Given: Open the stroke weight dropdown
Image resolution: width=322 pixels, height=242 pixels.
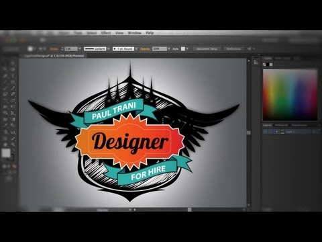Looking at the screenshot, I should (x=80, y=49).
